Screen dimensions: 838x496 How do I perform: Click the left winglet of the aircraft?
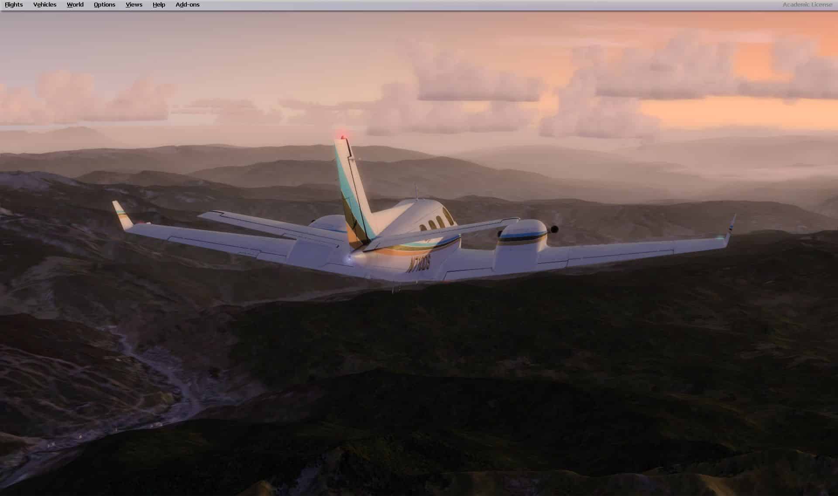coord(122,215)
